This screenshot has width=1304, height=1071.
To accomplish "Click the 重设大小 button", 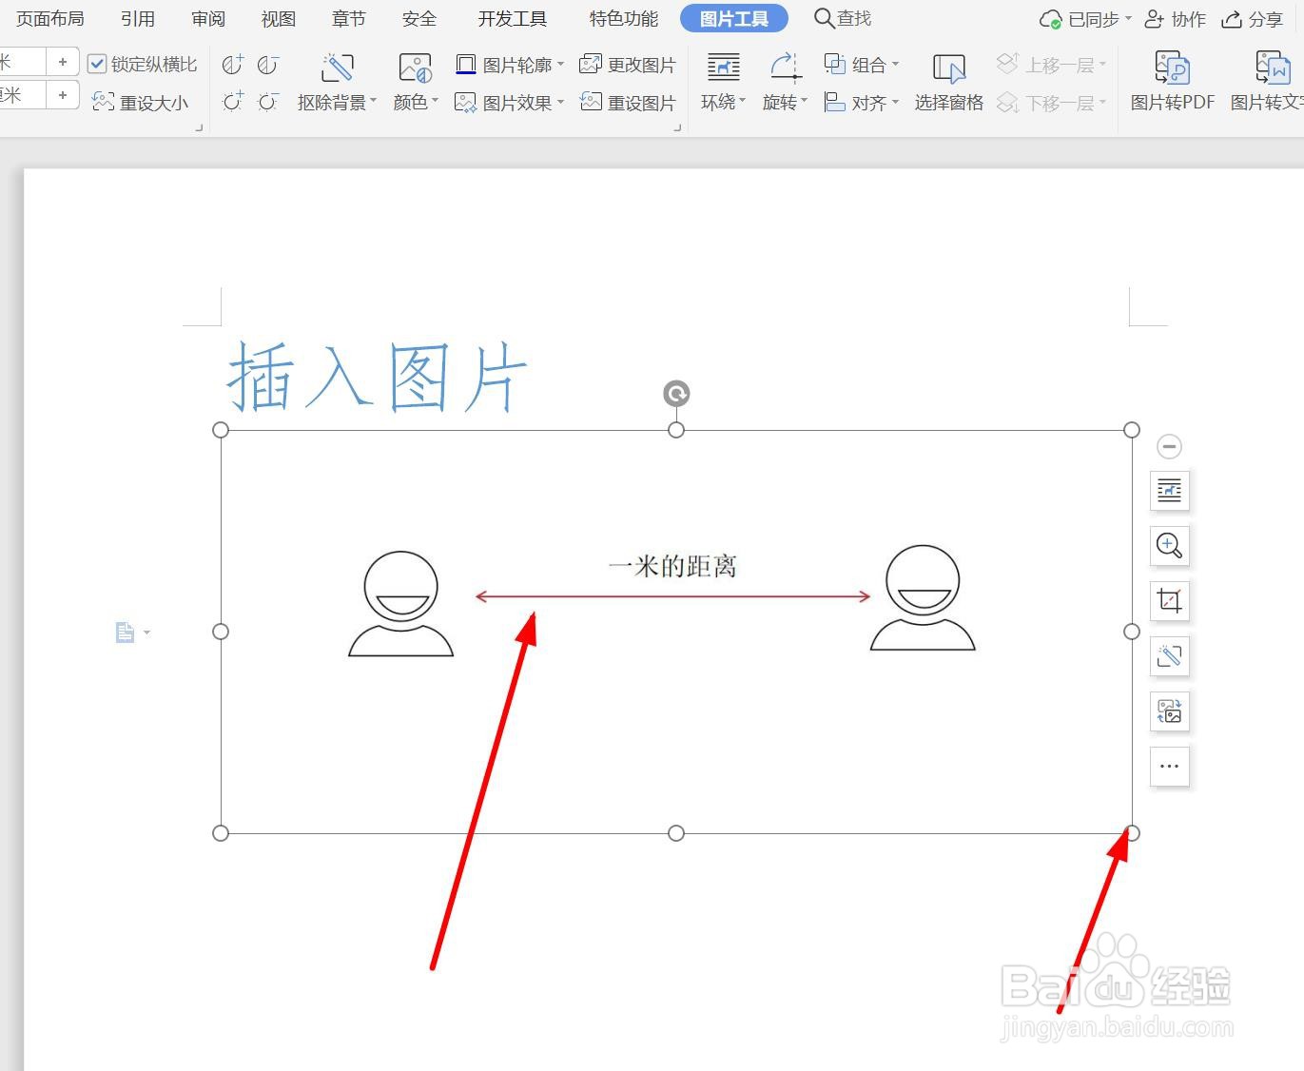I will click(x=141, y=102).
